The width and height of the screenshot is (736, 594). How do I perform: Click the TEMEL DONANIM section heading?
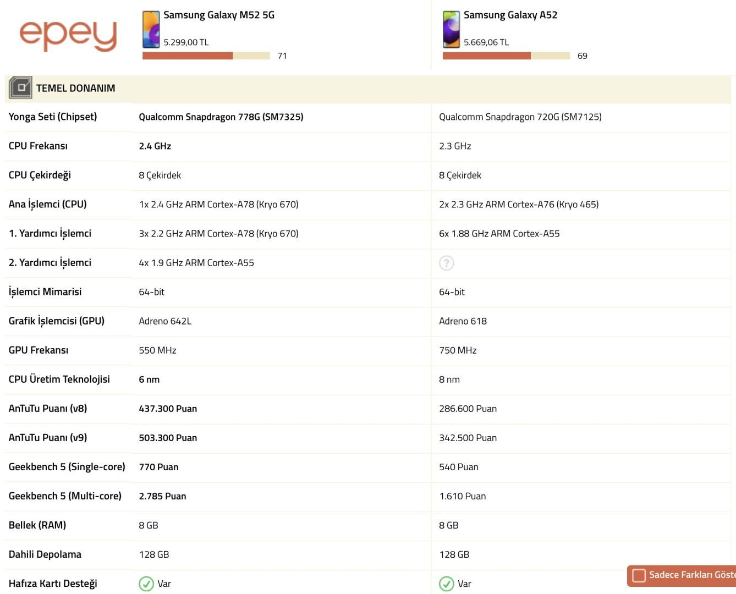click(x=76, y=88)
